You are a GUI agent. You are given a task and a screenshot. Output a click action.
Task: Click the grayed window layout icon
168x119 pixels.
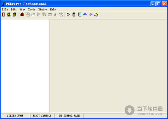(x=50, y=15)
